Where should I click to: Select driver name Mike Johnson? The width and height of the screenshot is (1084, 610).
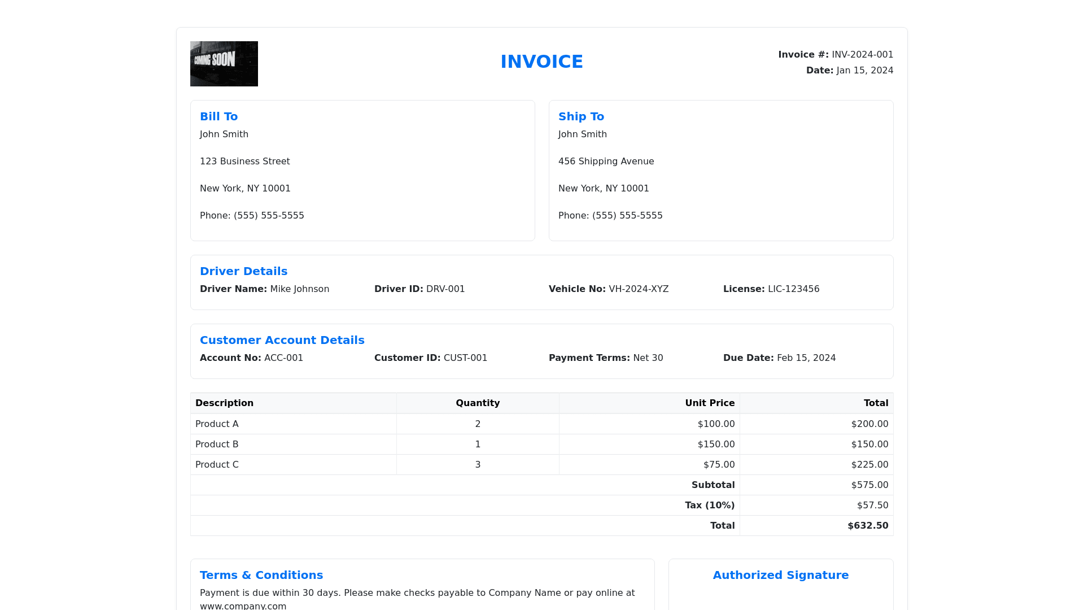click(299, 289)
